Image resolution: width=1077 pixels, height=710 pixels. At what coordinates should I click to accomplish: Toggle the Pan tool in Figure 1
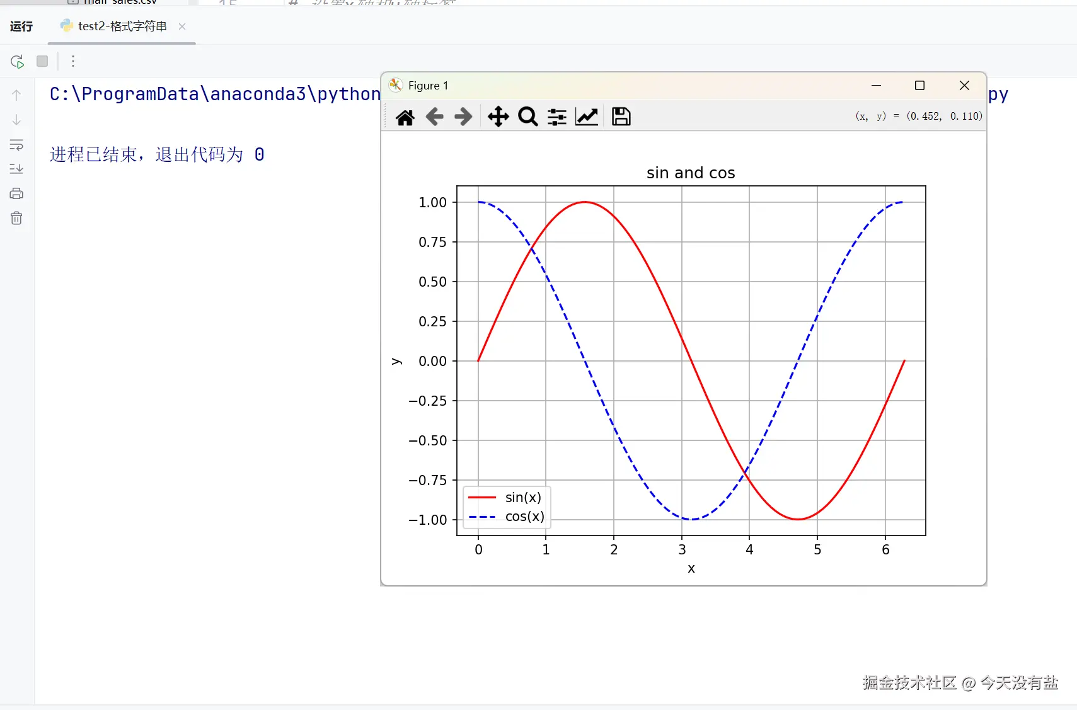click(x=498, y=117)
